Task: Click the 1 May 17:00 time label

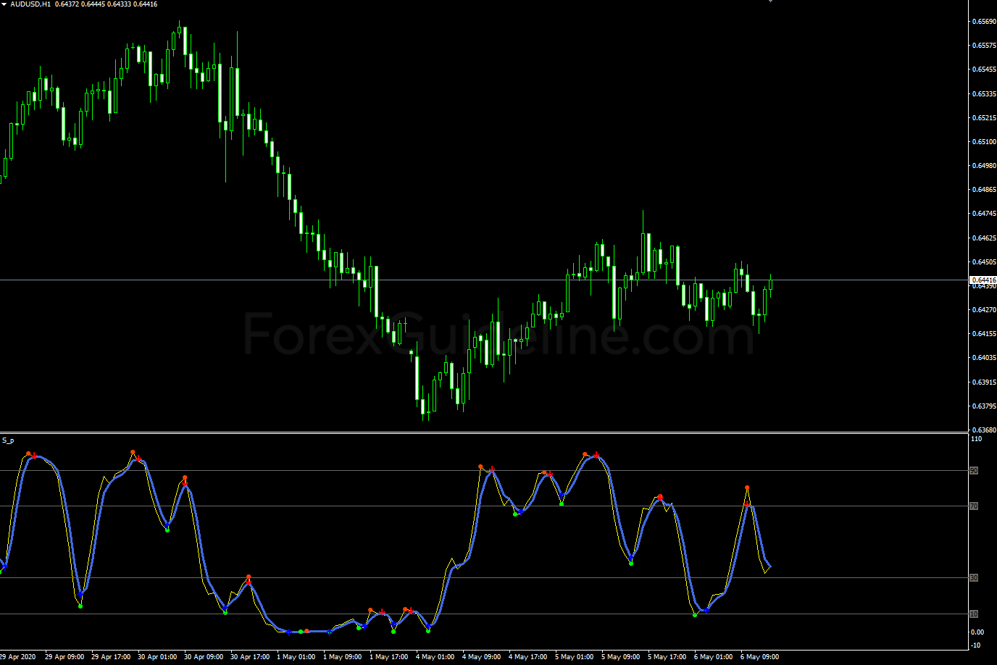Action: [x=388, y=657]
